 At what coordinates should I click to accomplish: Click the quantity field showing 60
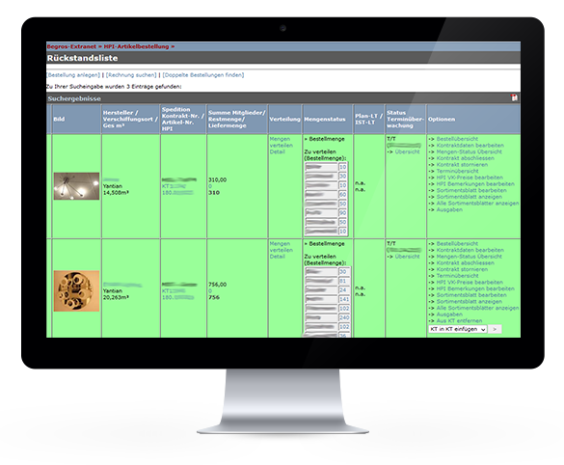click(343, 195)
